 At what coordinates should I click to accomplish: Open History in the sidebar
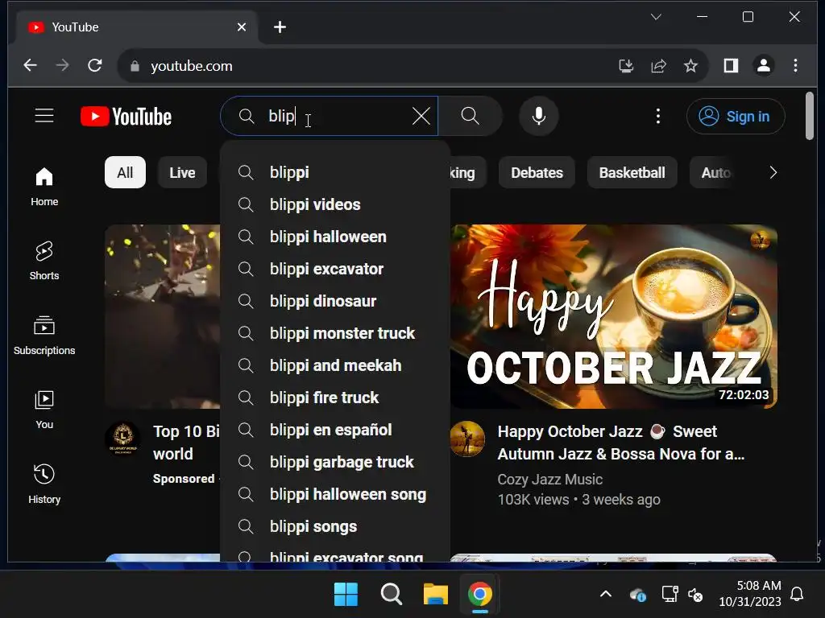(x=44, y=484)
